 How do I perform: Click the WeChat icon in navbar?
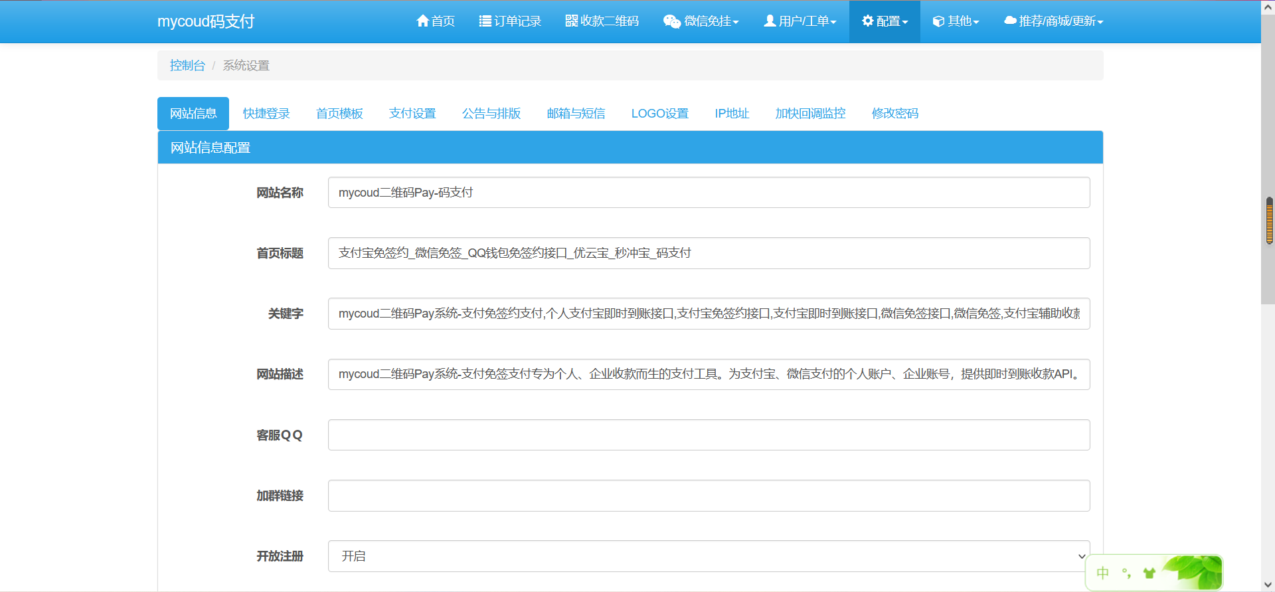tap(671, 21)
